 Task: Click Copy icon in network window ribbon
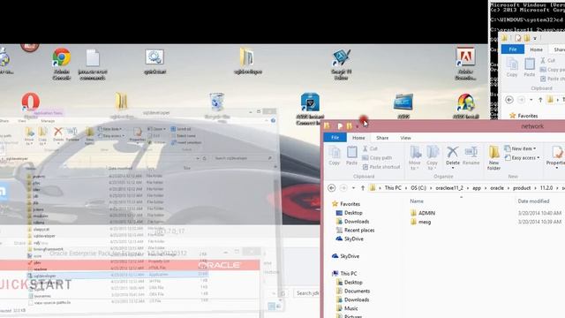334,155
